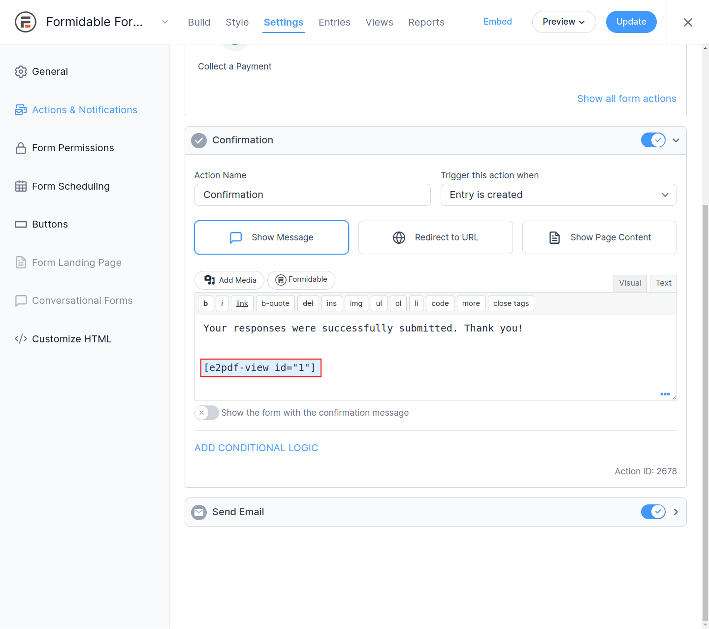
Task: Click the General gear icon in sidebar
Action: pyautogui.click(x=21, y=72)
